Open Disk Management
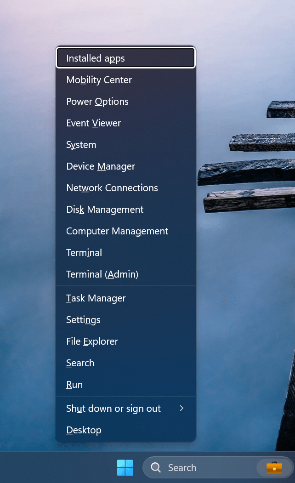Viewport: 295px width, 483px height. (105, 210)
